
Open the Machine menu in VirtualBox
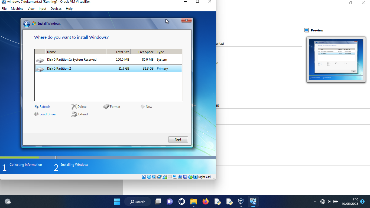tap(17, 9)
